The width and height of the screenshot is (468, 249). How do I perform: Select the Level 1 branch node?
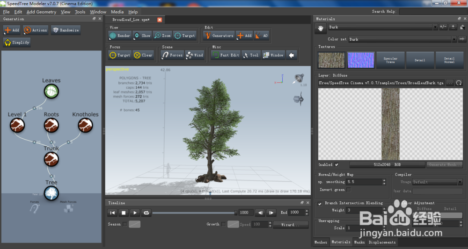[17, 125]
